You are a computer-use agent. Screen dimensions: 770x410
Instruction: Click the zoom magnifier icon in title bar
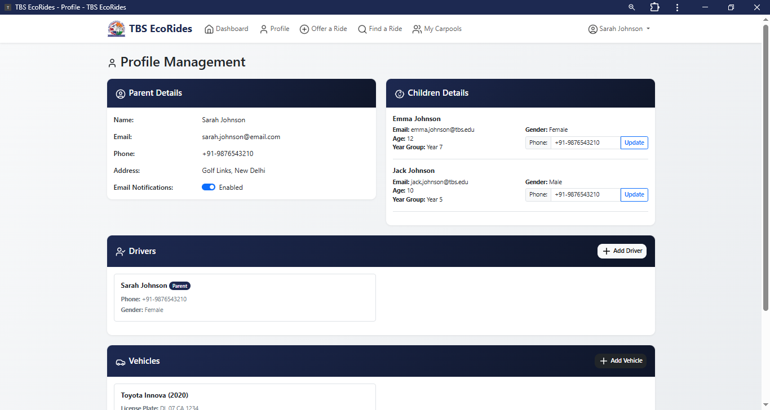[x=632, y=7]
